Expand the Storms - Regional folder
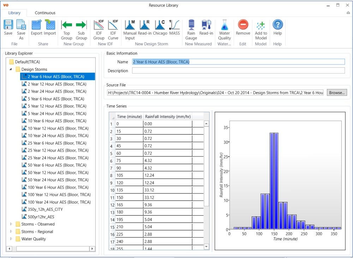353x258 pixels. coord(11,232)
